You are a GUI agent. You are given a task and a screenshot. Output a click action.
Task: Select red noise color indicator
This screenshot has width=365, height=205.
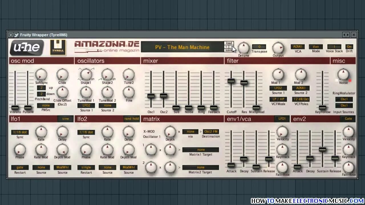click(x=350, y=81)
